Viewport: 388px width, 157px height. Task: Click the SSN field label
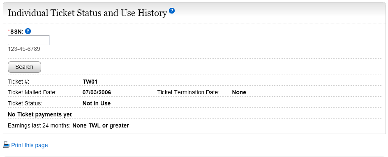(16, 31)
